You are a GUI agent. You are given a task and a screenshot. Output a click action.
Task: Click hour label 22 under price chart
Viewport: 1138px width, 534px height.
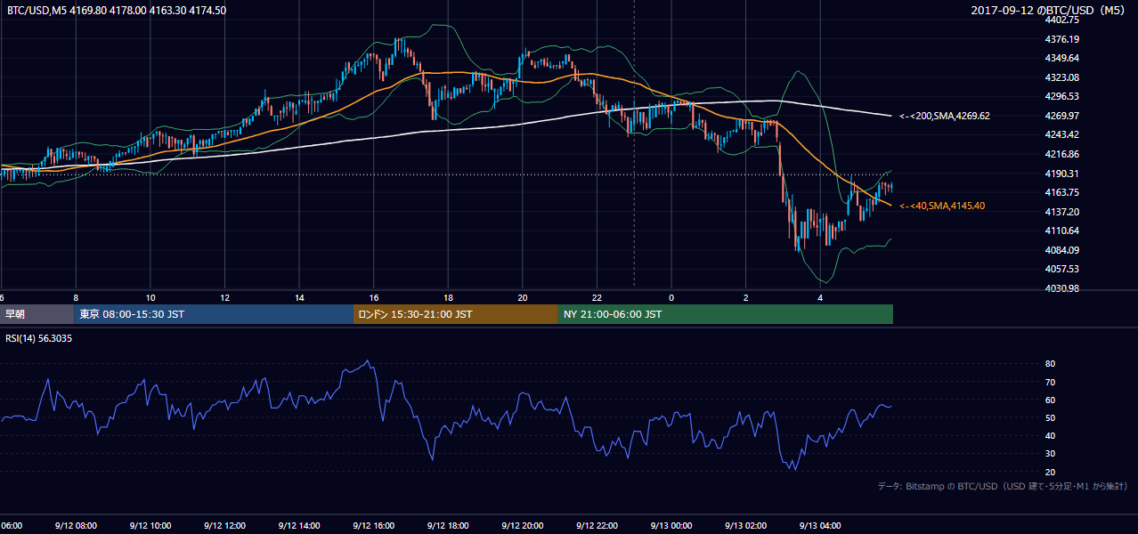pos(597,298)
